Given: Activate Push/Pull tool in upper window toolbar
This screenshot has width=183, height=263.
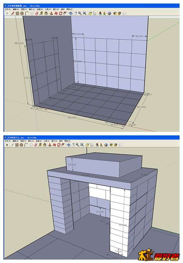Looking at the screenshot, I should tap(51, 13).
